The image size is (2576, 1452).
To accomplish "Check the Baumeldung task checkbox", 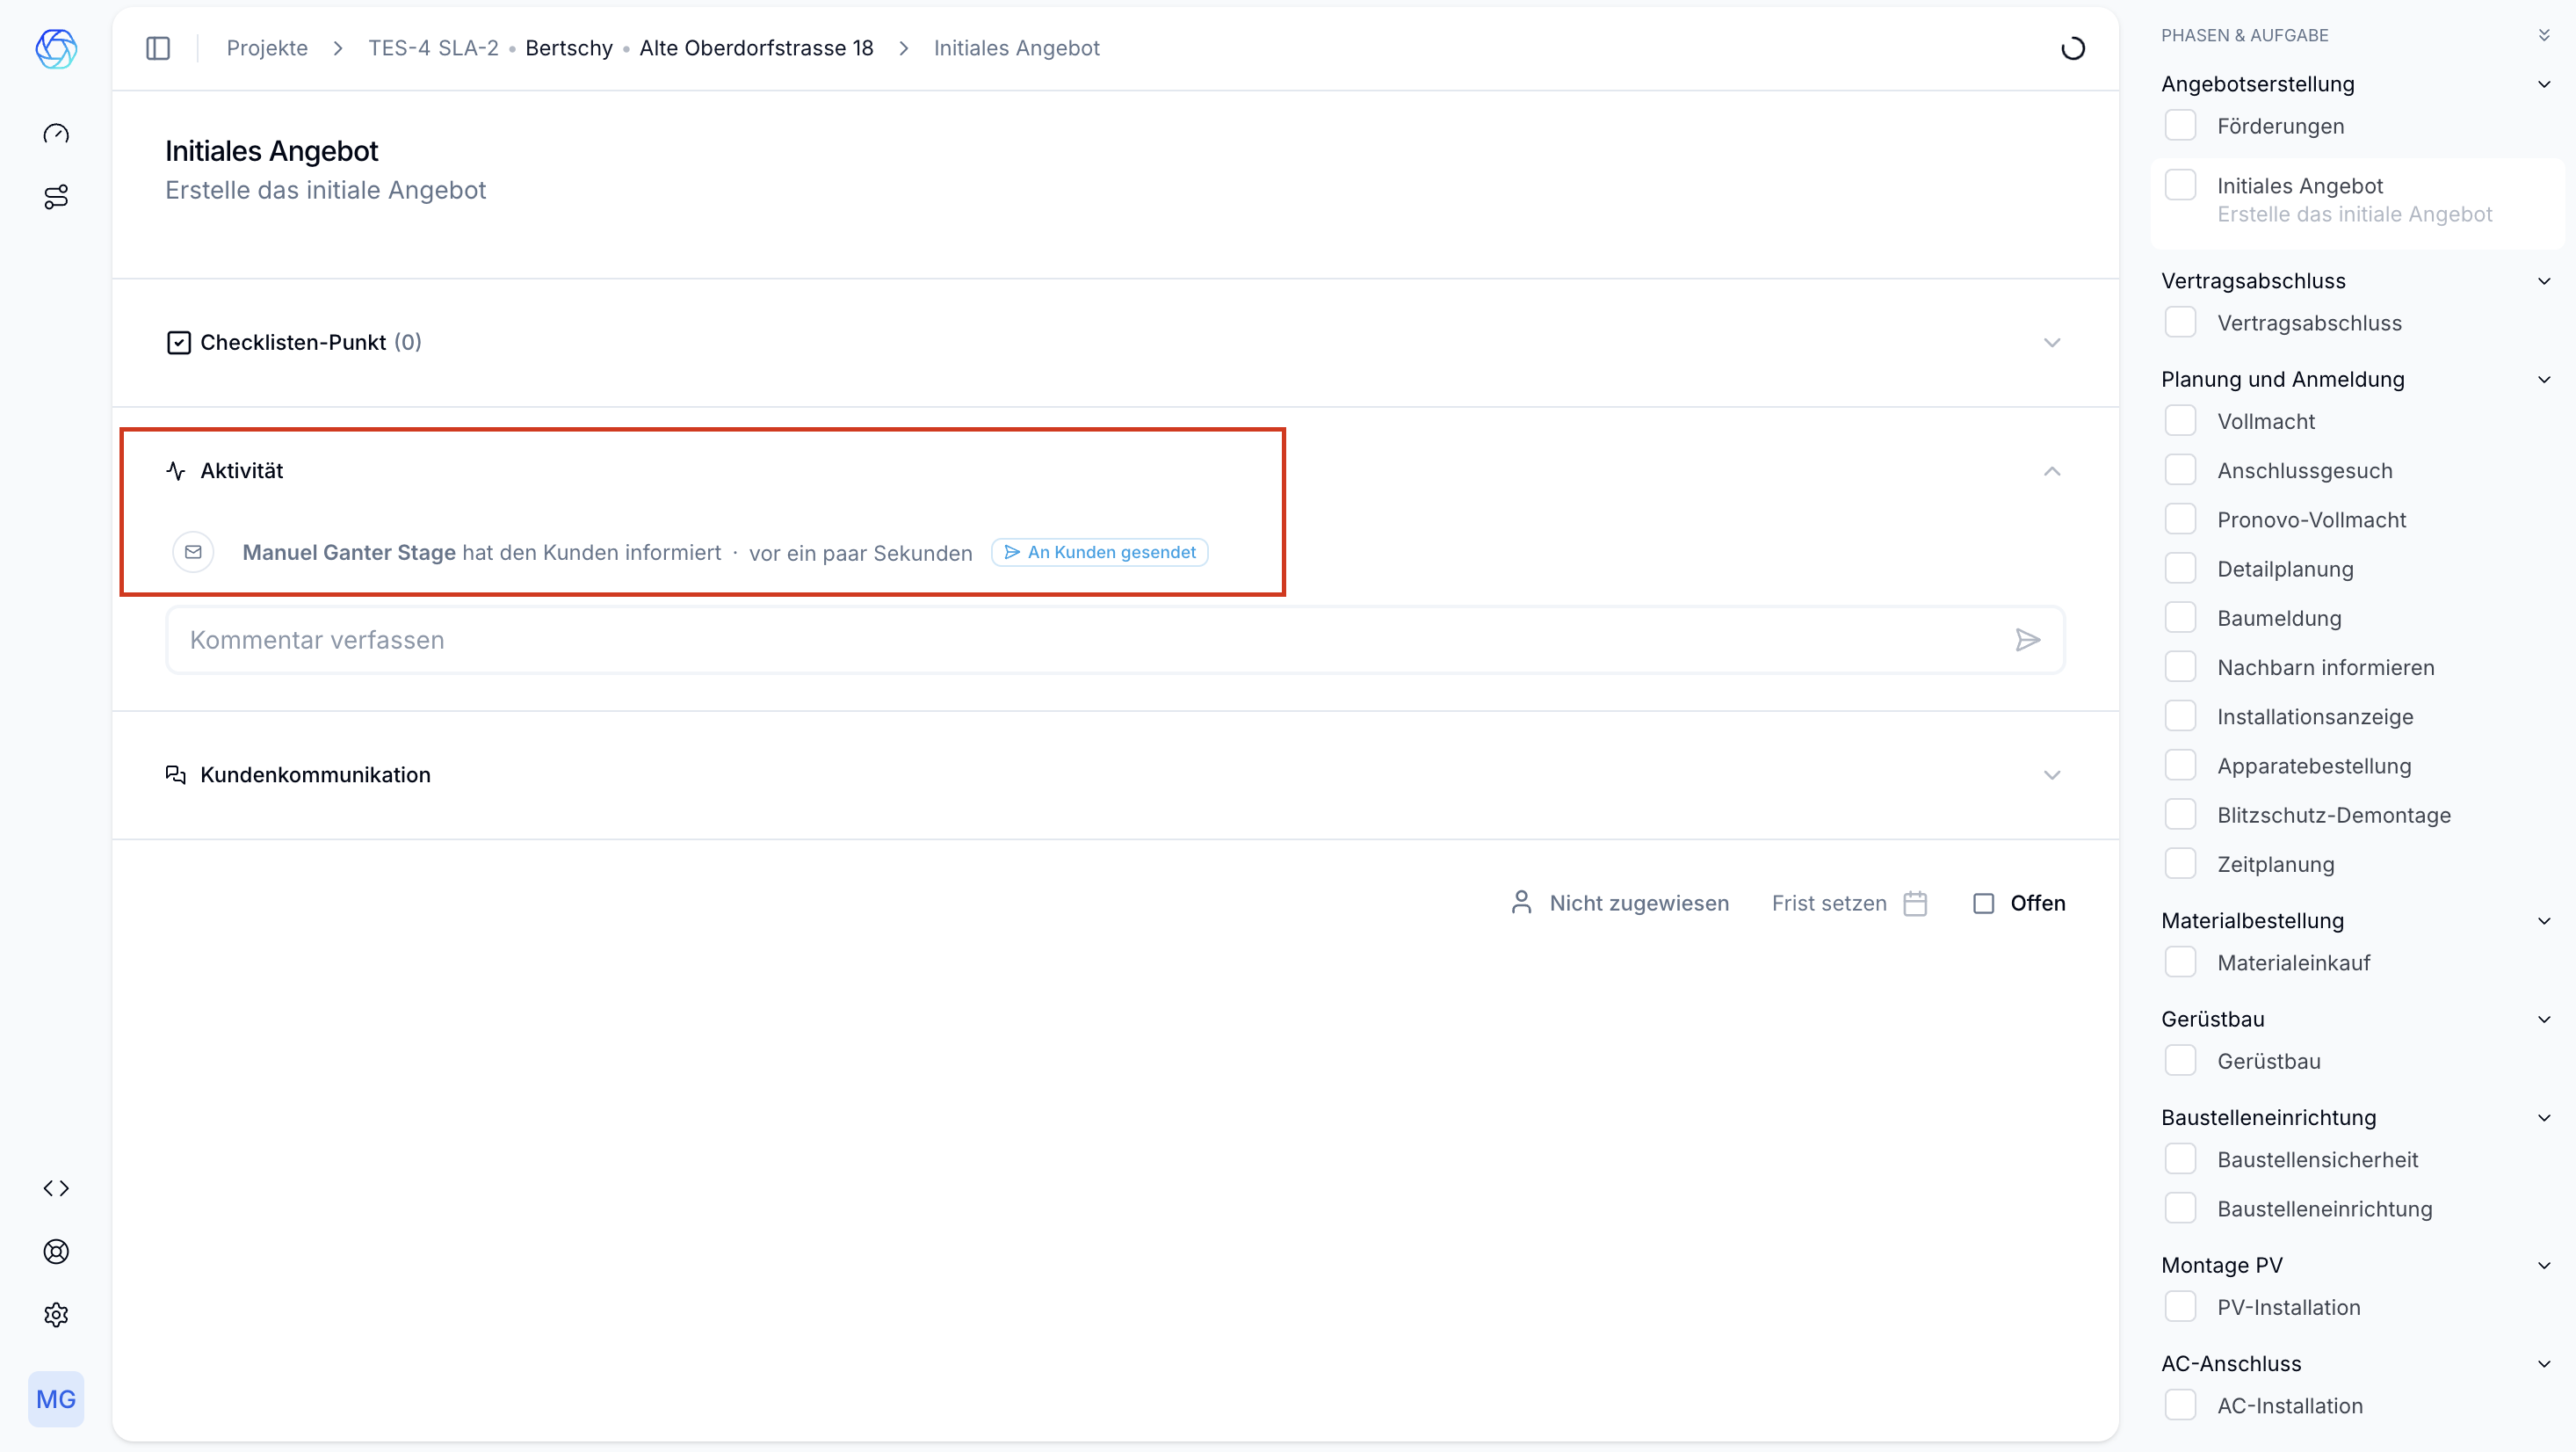I will [x=2180, y=617].
